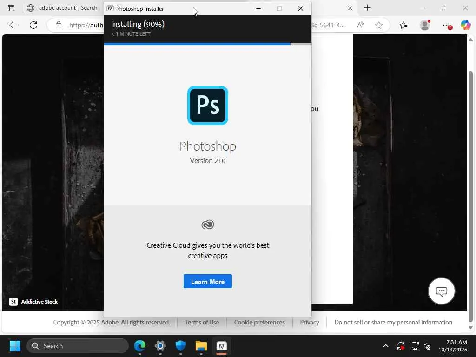Click the site lock icon
This screenshot has width=476, height=357.
pos(59,25)
